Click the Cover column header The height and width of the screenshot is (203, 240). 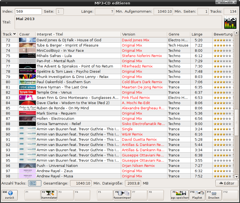pyautogui.click(x=26, y=34)
